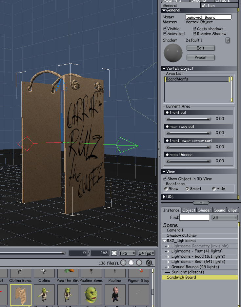Click the Name field containing Sandwich Board

click(x=209, y=17)
